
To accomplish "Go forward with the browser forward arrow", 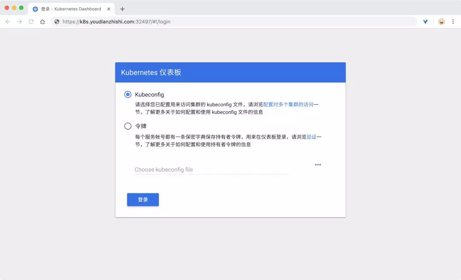I will pyautogui.click(x=19, y=21).
